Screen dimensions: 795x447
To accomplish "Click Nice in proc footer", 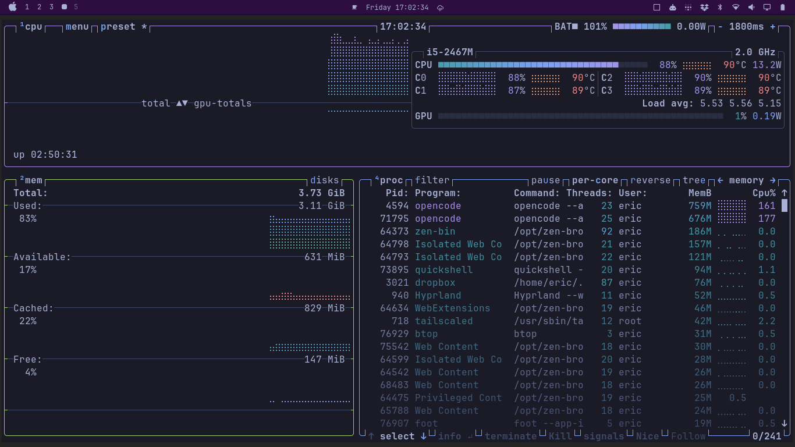I will point(648,437).
